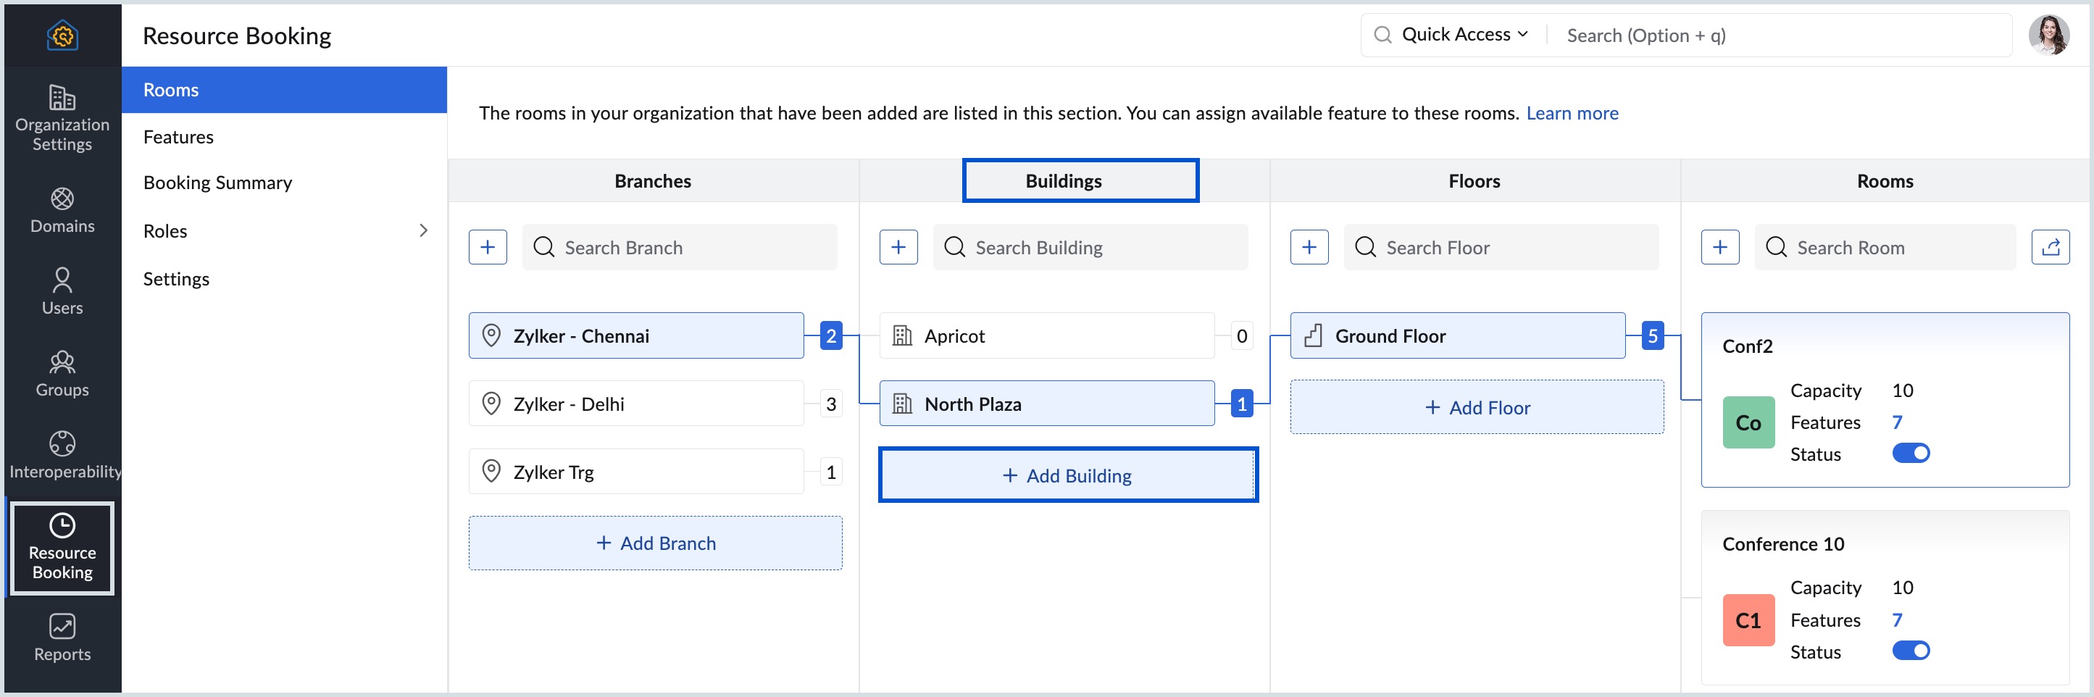This screenshot has height=697, width=2094.
Task: Follow the Learn more link
Action: coord(1572,113)
